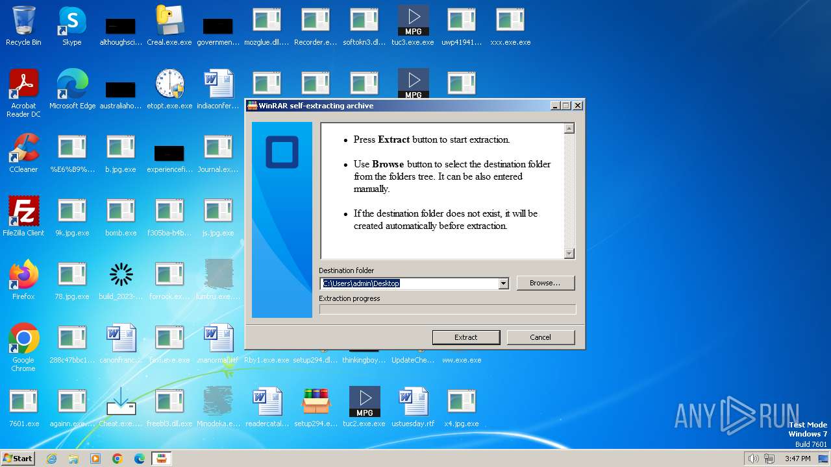Select 288c47bbc1 desktop file
Screen dimensions: 831x467
coord(72,344)
